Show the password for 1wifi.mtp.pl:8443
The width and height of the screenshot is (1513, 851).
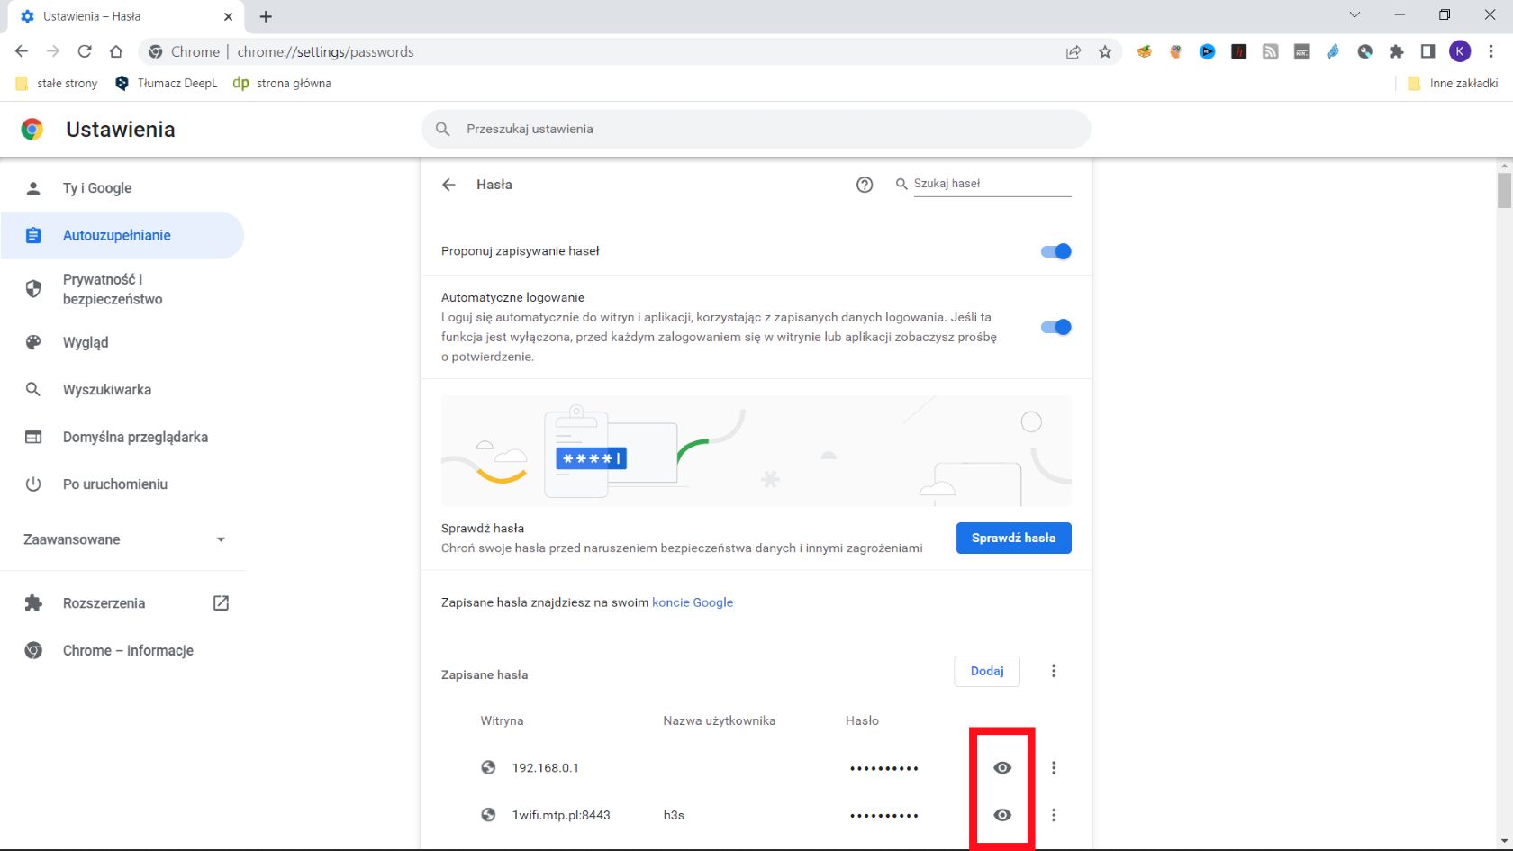pos(1001,815)
